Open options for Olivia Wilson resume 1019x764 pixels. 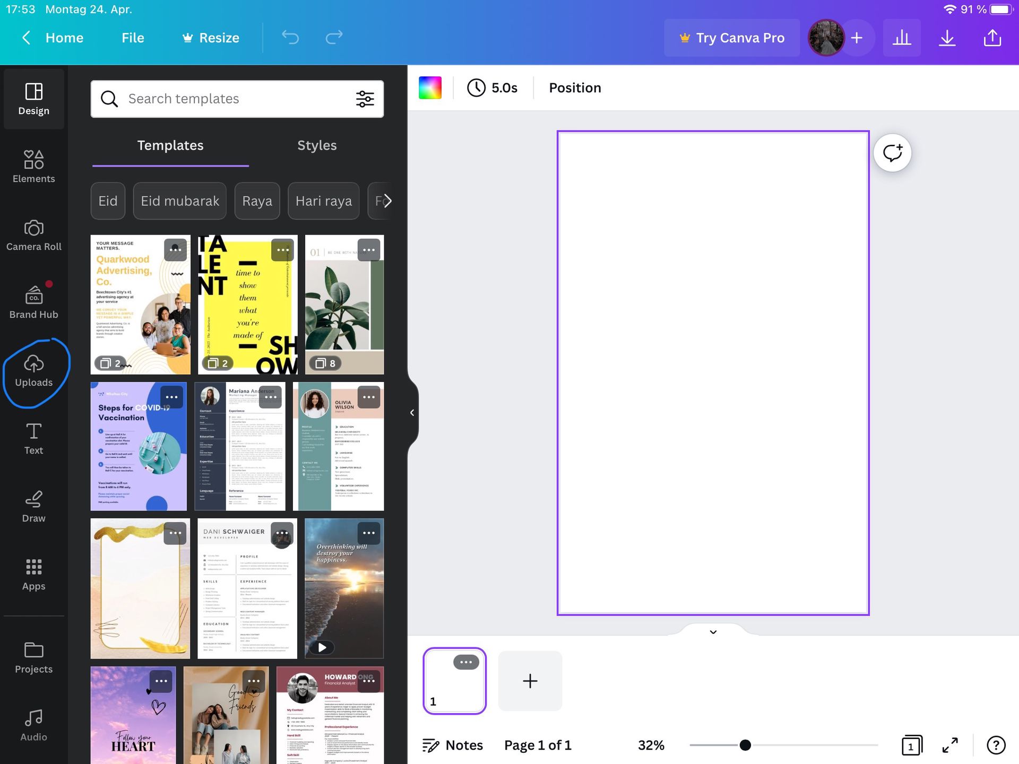(369, 397)
